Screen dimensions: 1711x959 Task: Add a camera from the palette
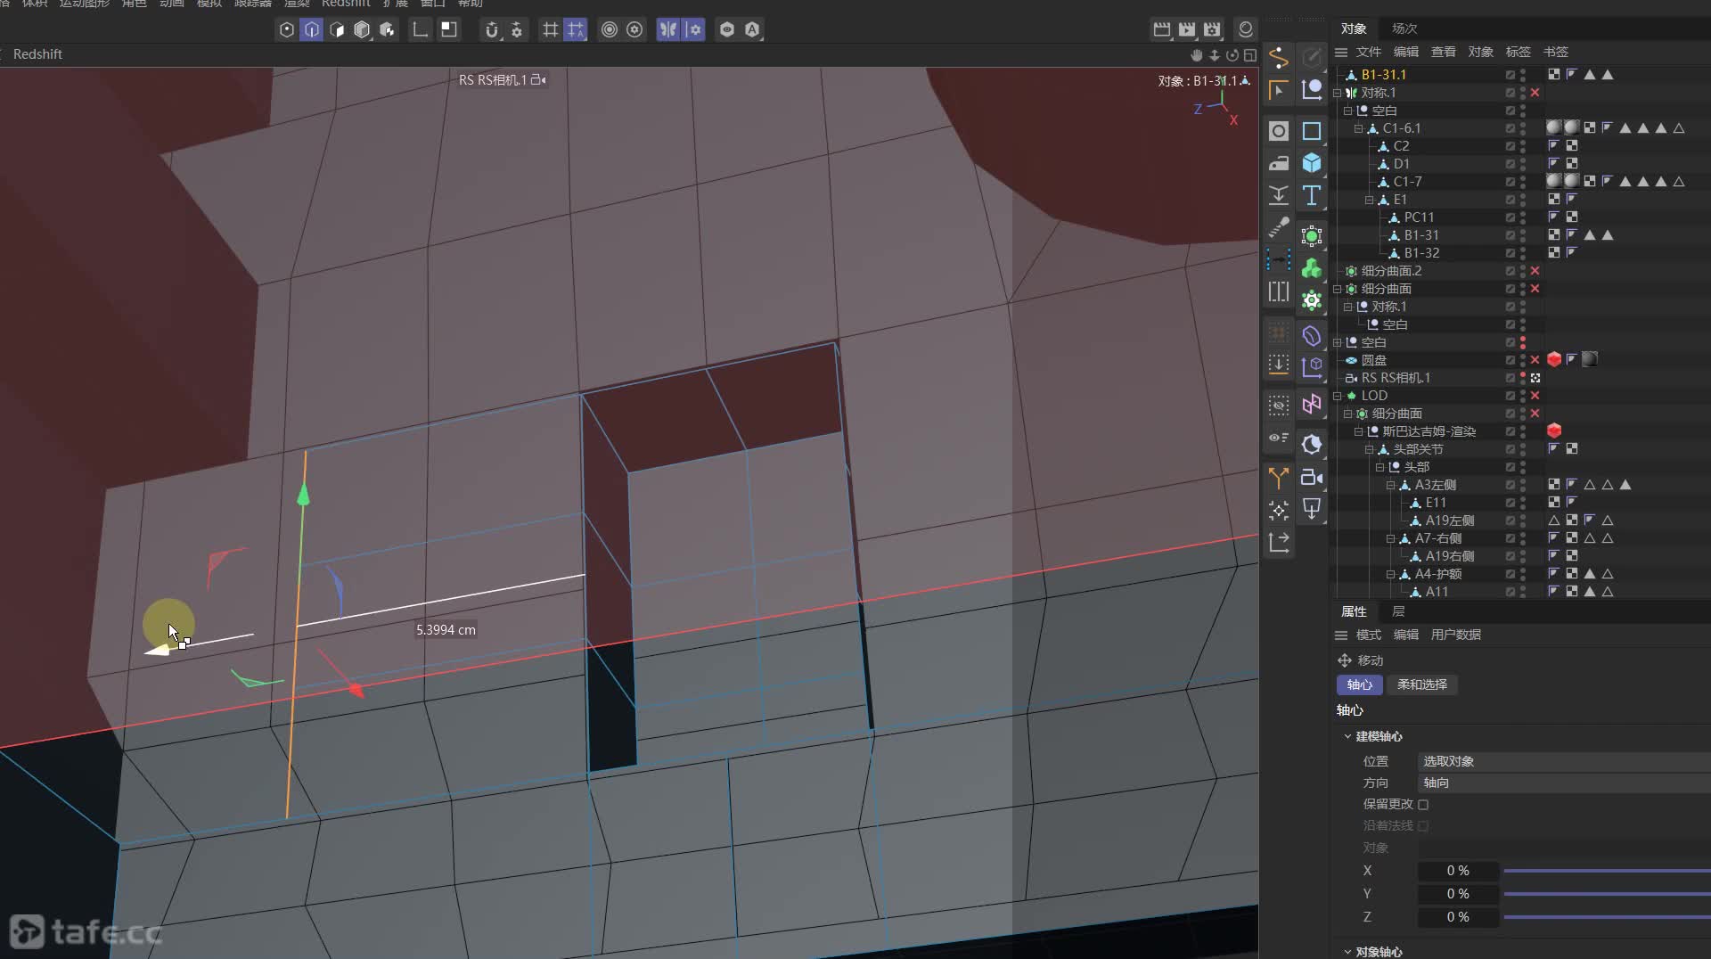click(x=1312, y=477)
